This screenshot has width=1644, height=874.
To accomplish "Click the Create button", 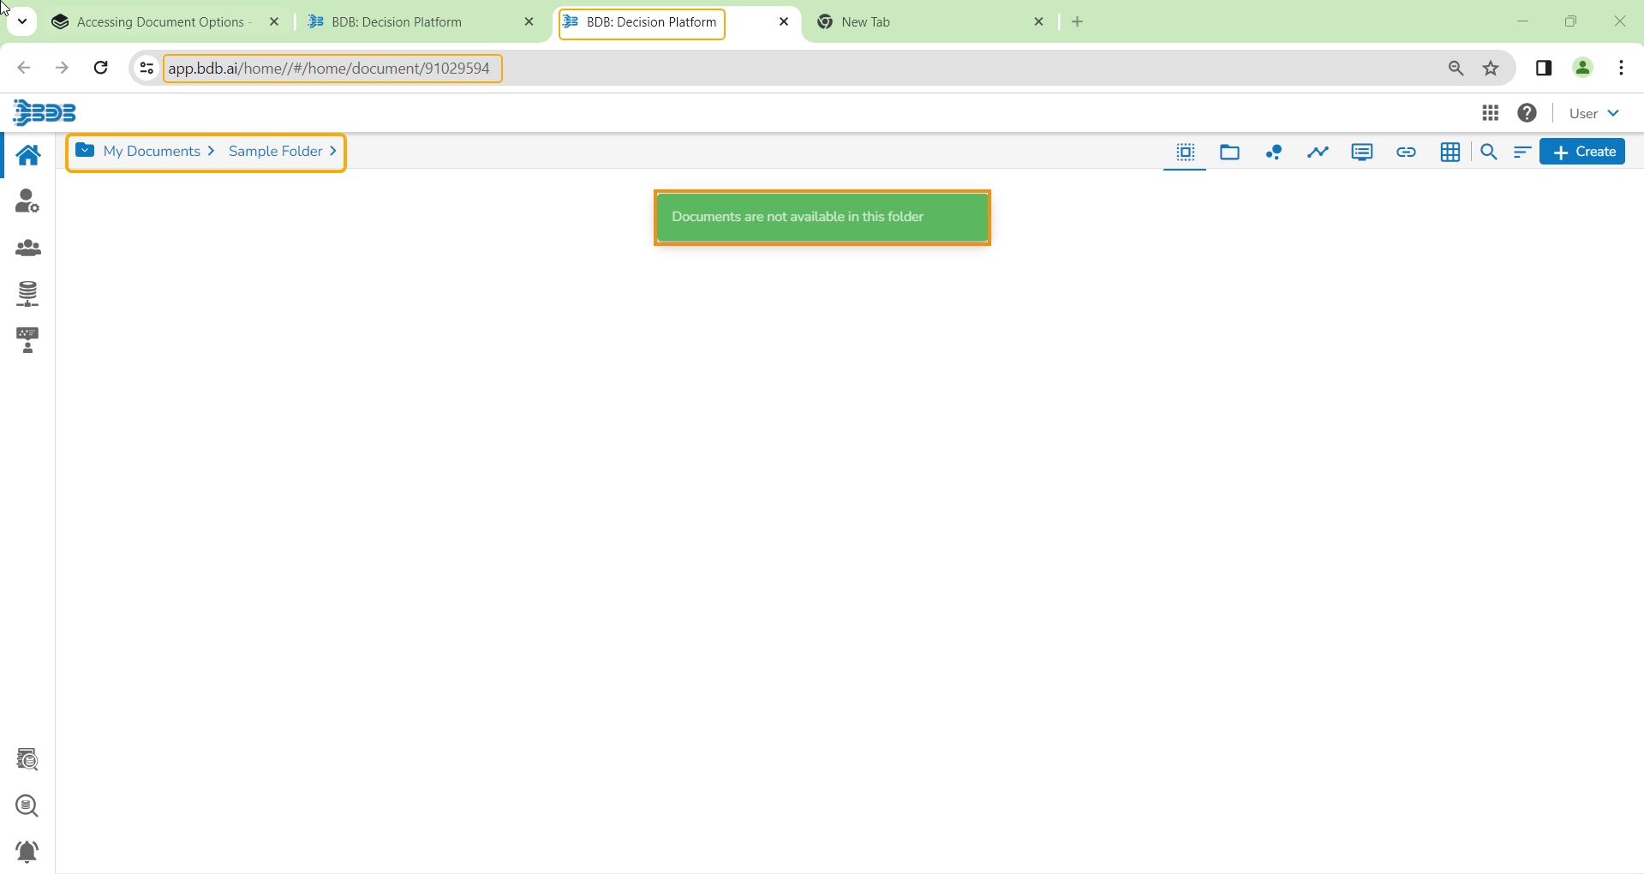I will click(x=1583, y=153).
